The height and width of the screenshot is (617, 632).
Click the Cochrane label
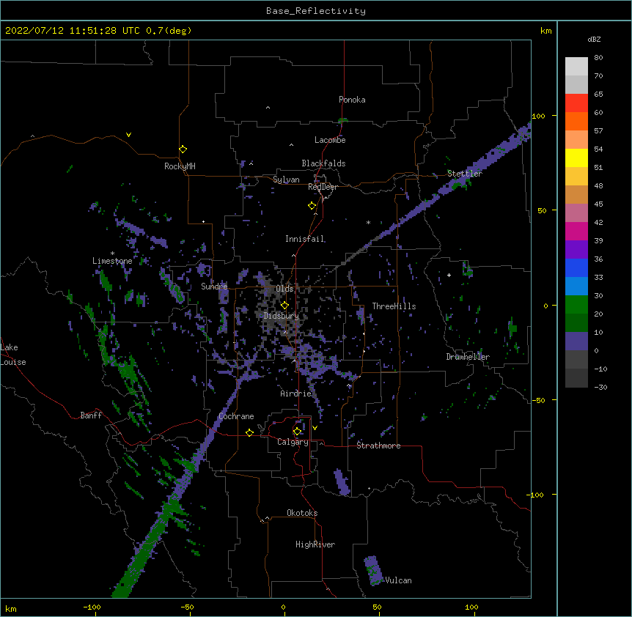click(236, 416)
